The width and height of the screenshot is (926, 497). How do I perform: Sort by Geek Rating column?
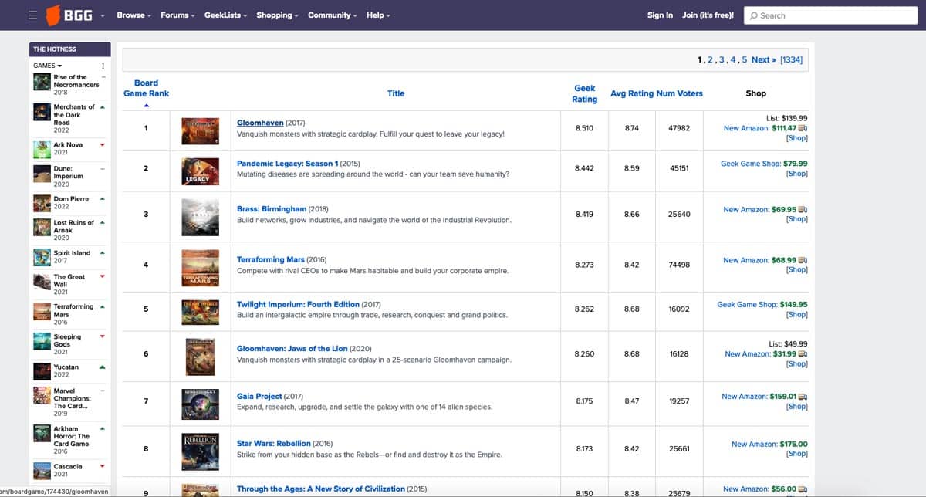point(584,93)
